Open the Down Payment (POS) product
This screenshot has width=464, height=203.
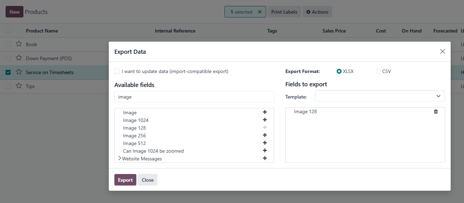[x=49, y=58]
